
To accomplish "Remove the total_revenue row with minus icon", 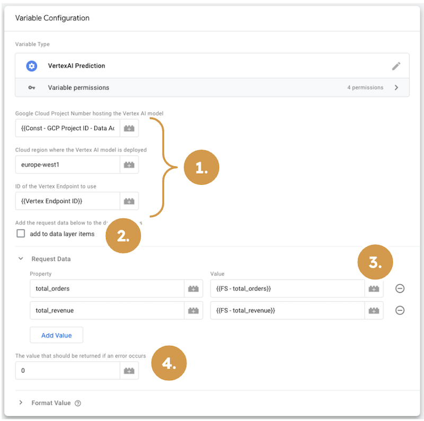I will click(x=400, y=310).
